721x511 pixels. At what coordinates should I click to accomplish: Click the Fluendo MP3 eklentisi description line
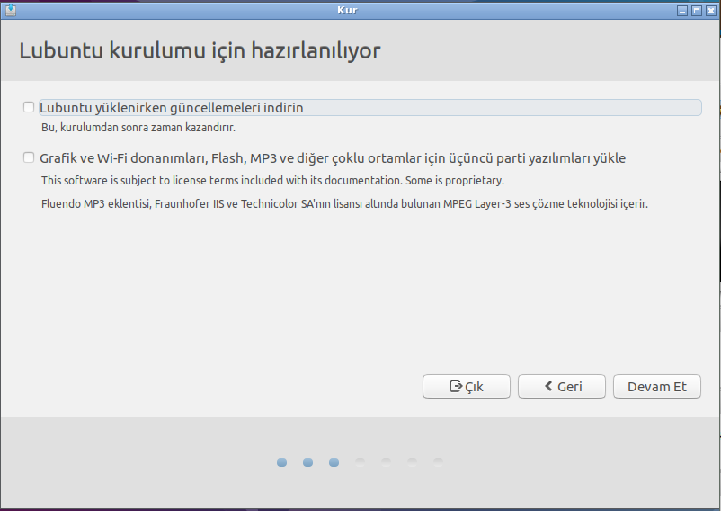[344, 204]
